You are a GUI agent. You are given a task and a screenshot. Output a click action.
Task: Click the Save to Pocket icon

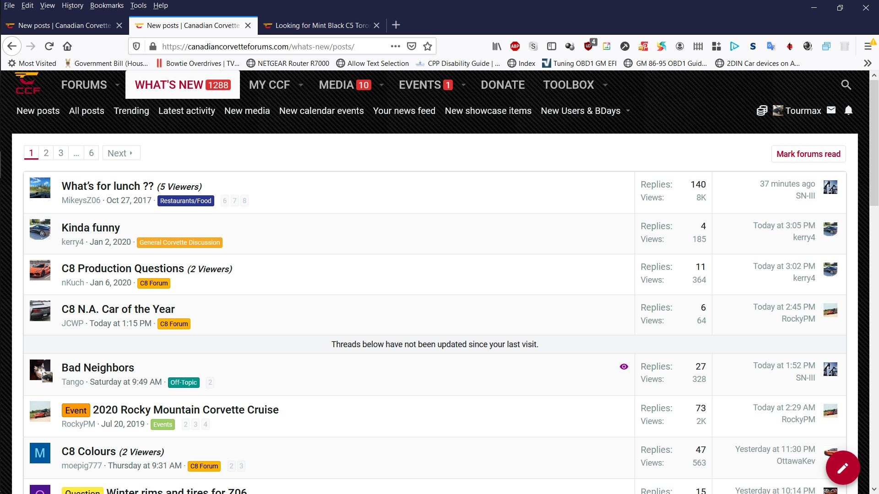pos(412,46)
